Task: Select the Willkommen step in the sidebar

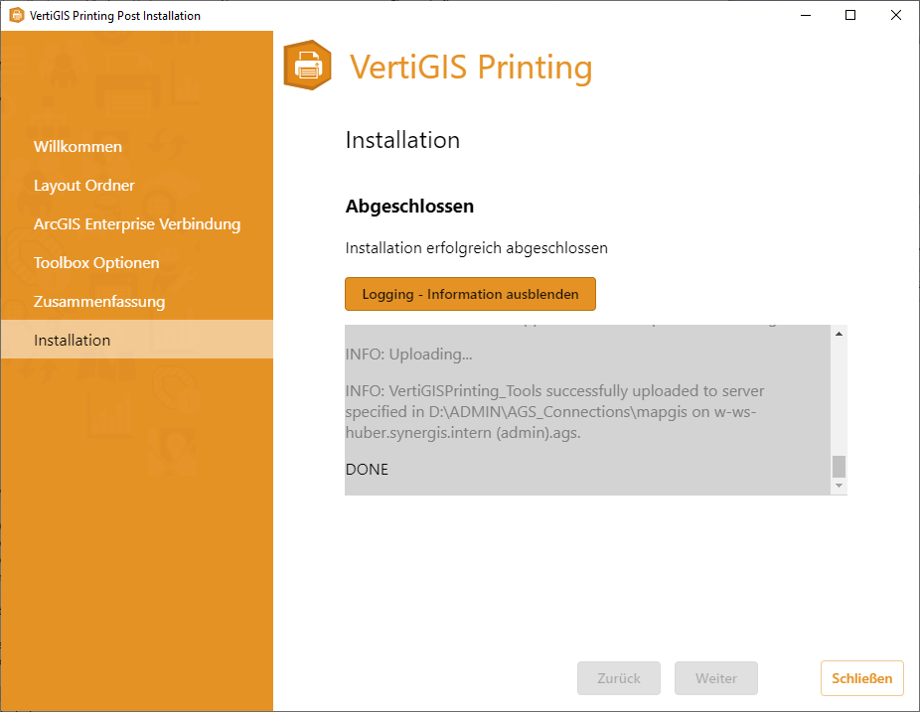Action: tap(77, 146)
